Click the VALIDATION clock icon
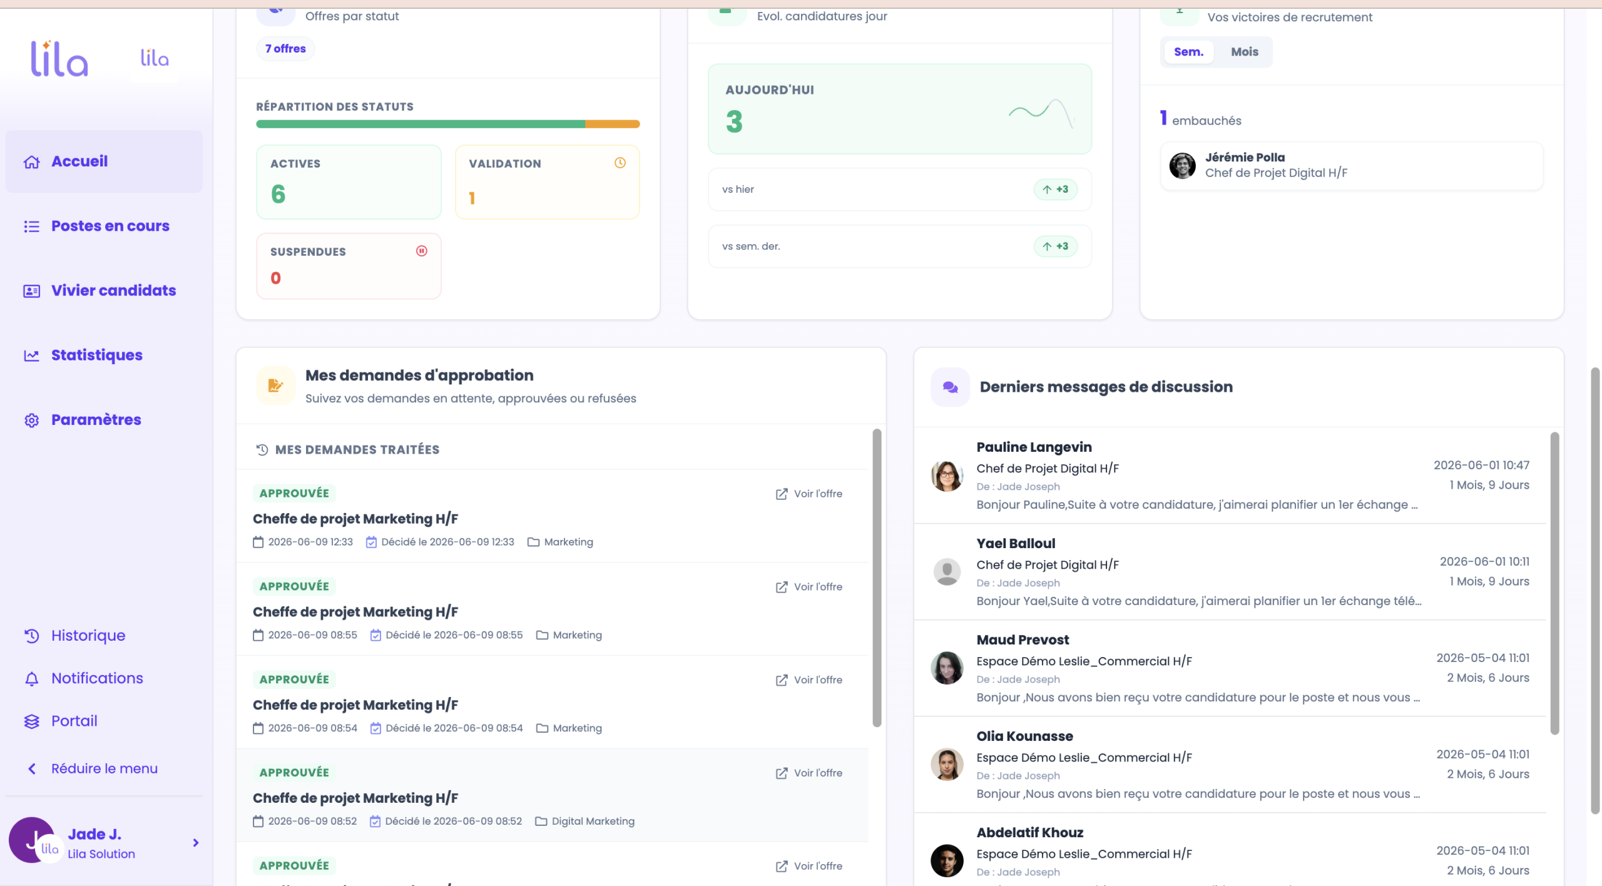Viewport: 1602px width, 886px height. (x=620, y=163)
